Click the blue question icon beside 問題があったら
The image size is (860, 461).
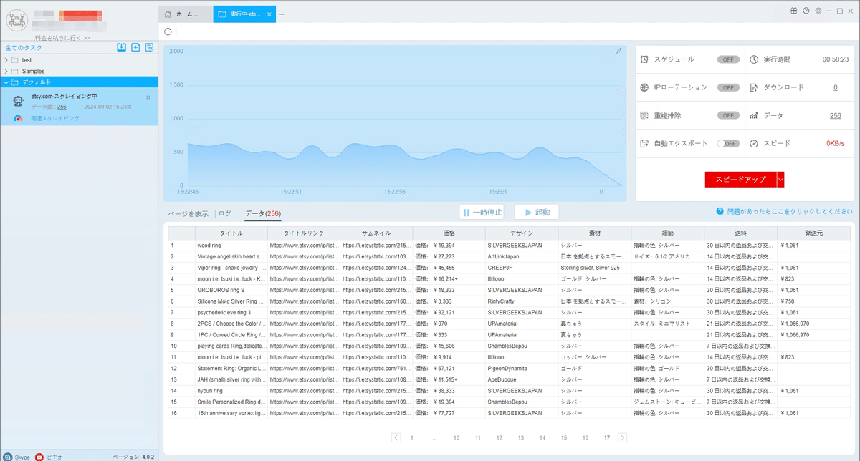719,212
